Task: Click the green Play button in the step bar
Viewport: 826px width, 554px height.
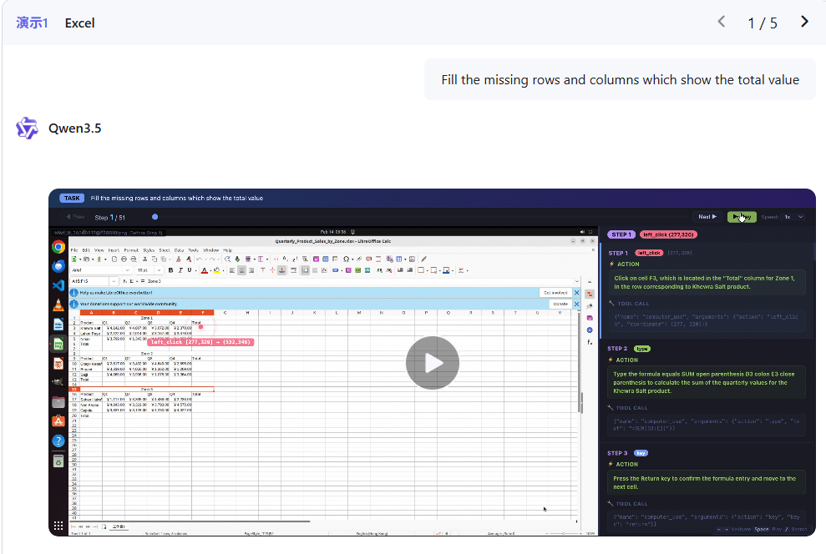Action: (742, 217)
